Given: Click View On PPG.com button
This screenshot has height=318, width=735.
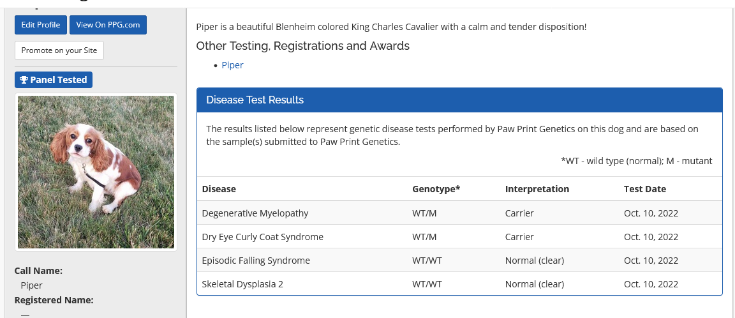Looking at the screenshot, I should click(x=108, y=25).
